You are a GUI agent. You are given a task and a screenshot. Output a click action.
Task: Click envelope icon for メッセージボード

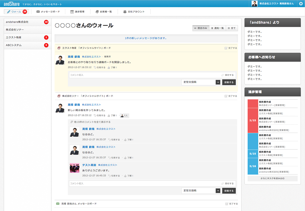pos(38,12)
